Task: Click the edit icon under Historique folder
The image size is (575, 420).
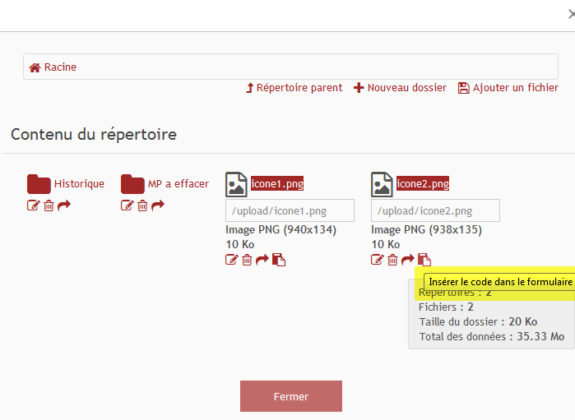Action: coord(33,205)
